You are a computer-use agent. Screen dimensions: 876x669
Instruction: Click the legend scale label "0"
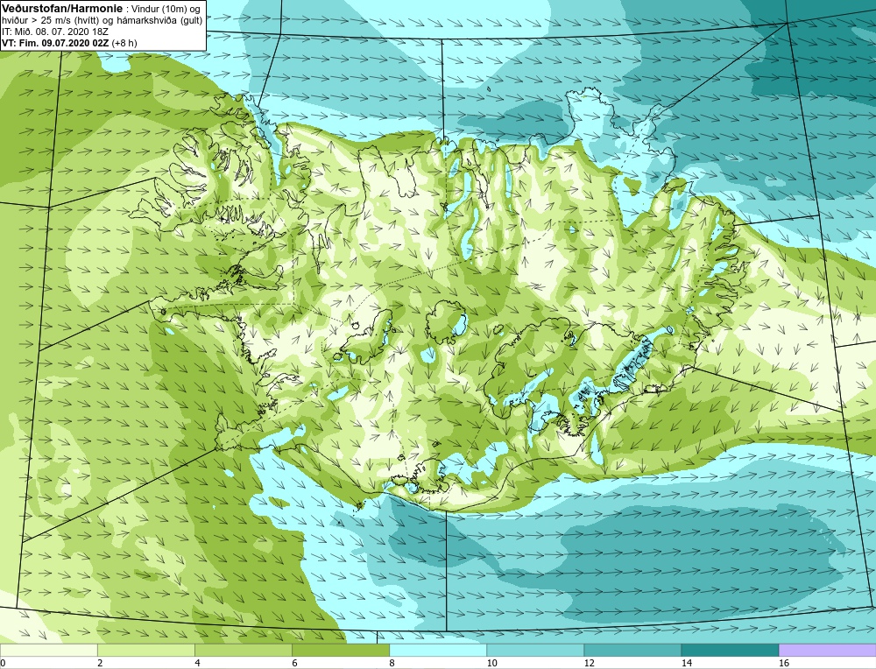tap(3, 663)
